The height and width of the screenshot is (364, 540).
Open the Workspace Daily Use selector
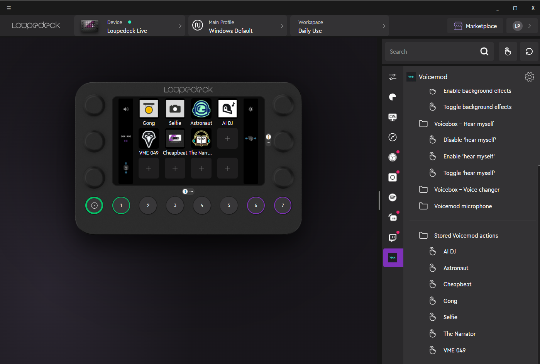pos(340,26)
